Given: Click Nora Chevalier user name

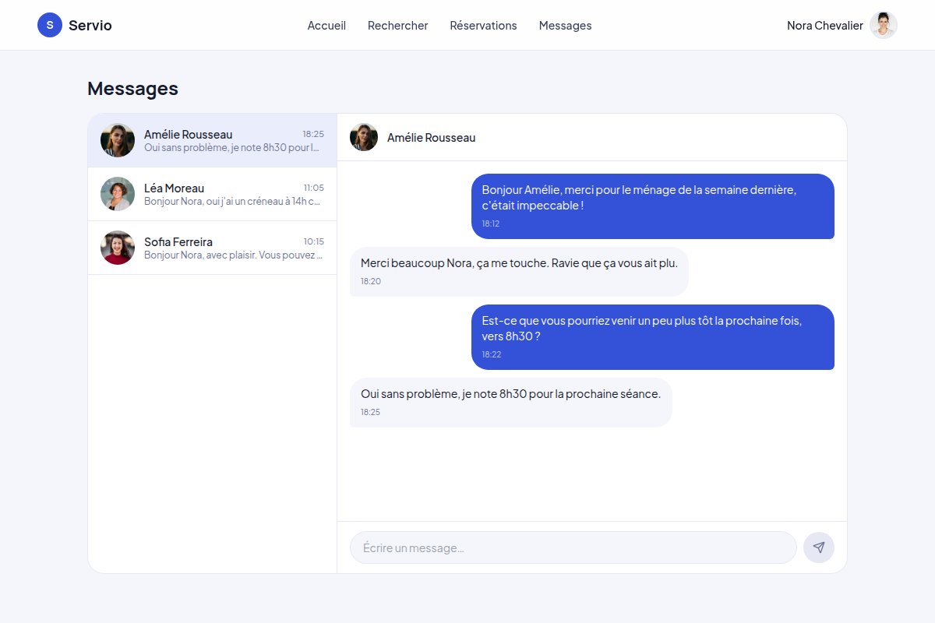Looking at the screenshot, I should 825,26.
